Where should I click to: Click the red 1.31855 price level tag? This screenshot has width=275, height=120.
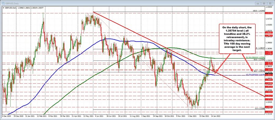(x=269, y=107)
